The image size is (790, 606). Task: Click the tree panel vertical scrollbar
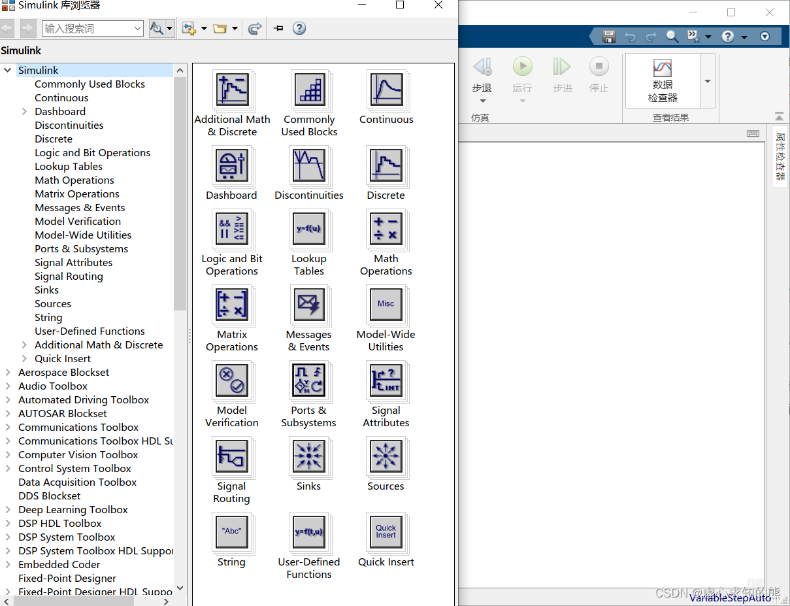pyautogui.click(x=180, y=194)
